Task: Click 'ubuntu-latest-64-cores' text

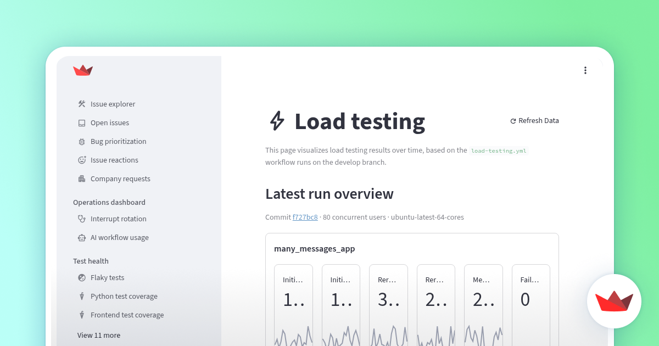Action: [427, 217]
